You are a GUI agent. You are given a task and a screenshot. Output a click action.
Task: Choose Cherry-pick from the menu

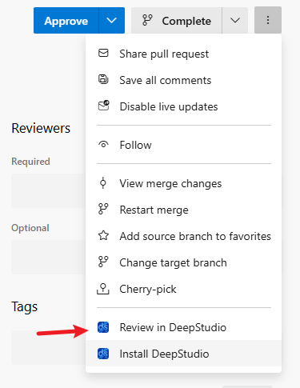point(183,289)
